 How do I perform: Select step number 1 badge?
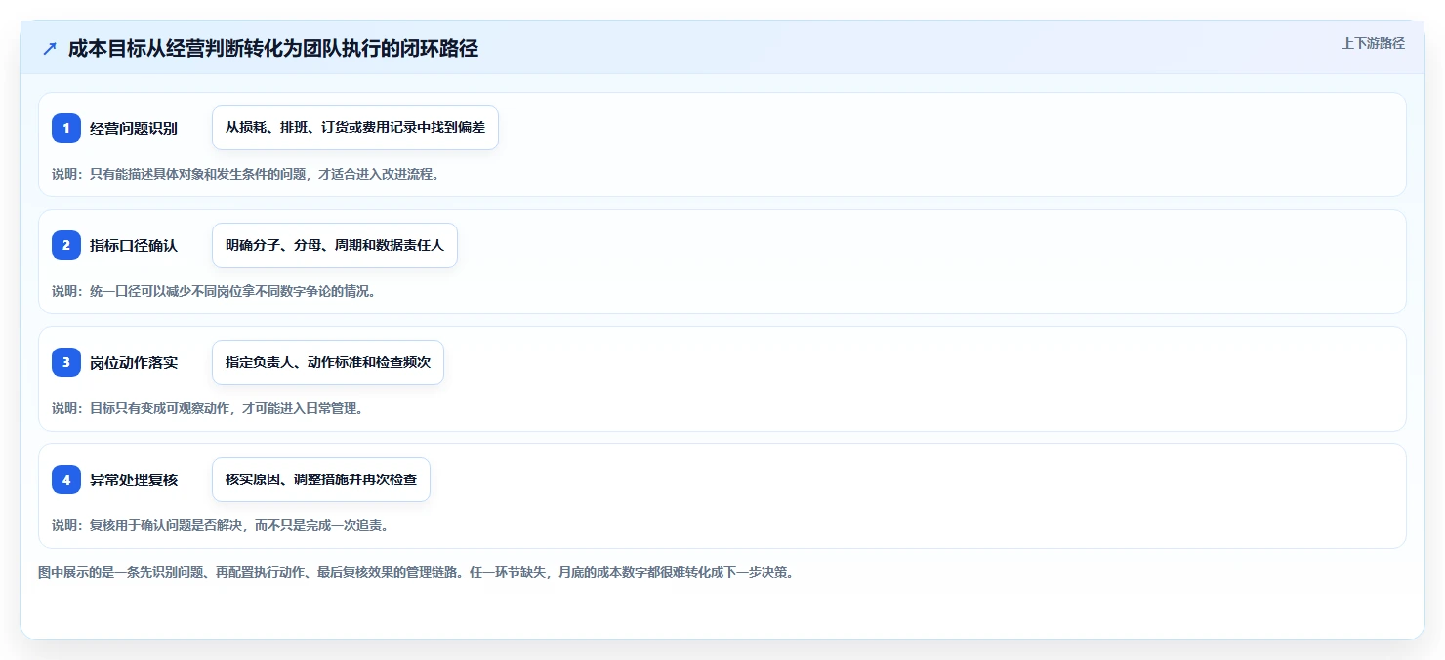66,128
